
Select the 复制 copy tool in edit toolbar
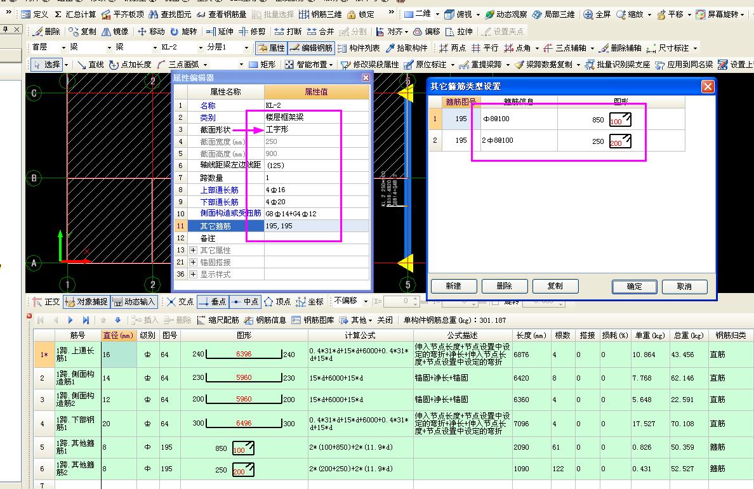coord(83,31)
